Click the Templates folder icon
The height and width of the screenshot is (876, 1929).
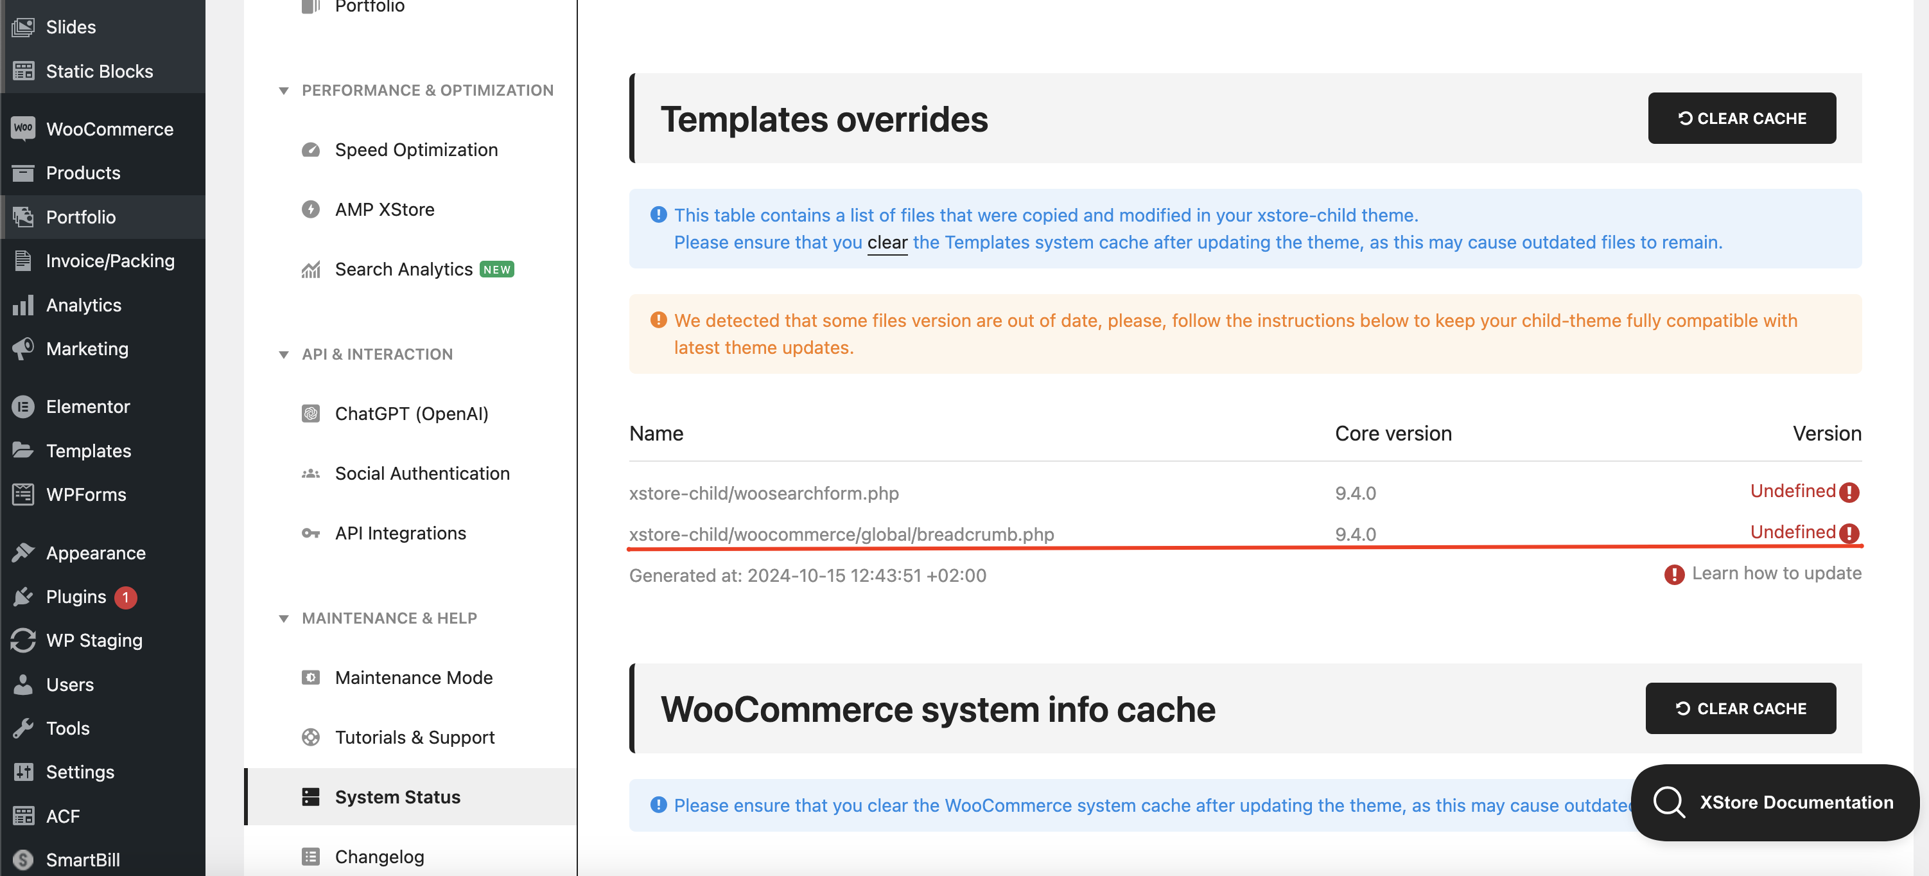click(23, 450)
